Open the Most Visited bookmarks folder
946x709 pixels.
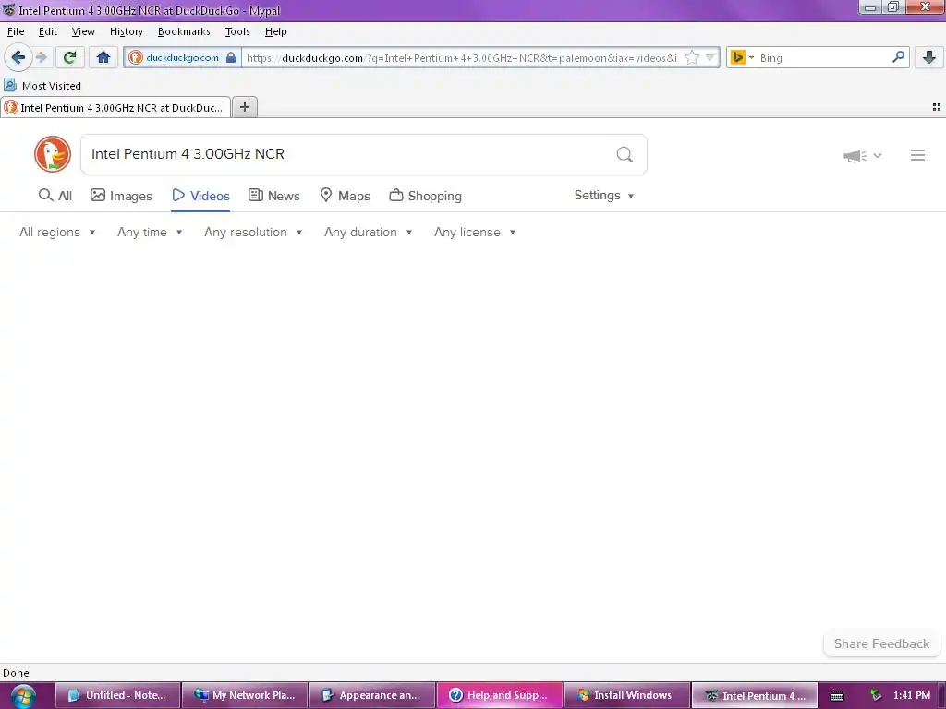tap(42, 86)
